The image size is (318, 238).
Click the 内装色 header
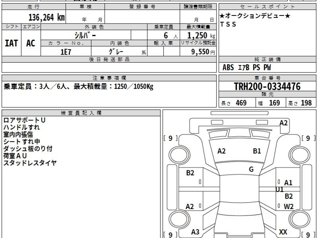[119, 43]
